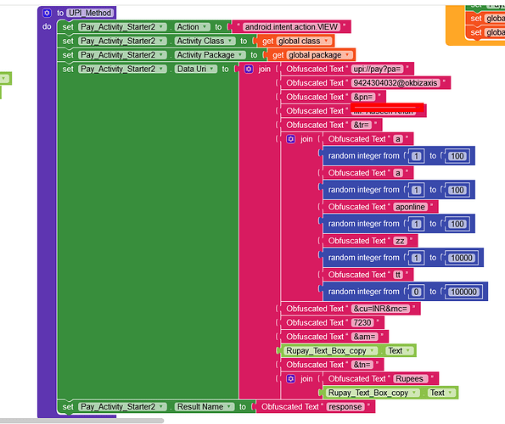Edit 9424304032@okbizaxis text field
505x424 pixels.
click(396, 83)
